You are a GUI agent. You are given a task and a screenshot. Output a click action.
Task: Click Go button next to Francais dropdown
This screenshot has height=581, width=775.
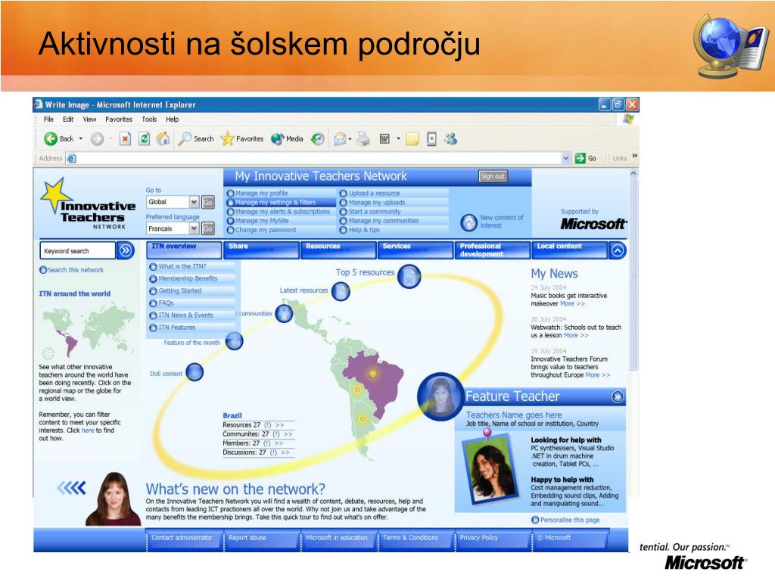click(x=208, y=228)
